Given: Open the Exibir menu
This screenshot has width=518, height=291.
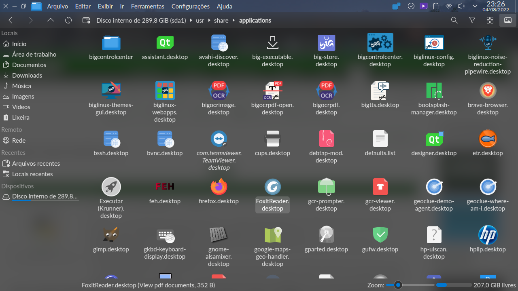Looking at the screenshot, I should coord(105,6).
